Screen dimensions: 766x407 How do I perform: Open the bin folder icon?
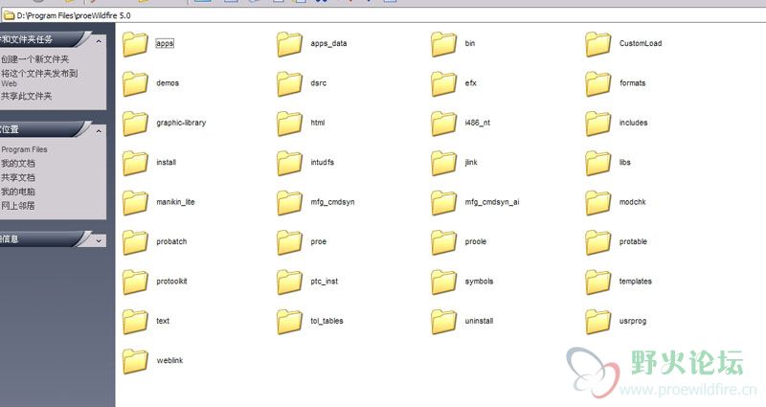click(x=443, y=44)
